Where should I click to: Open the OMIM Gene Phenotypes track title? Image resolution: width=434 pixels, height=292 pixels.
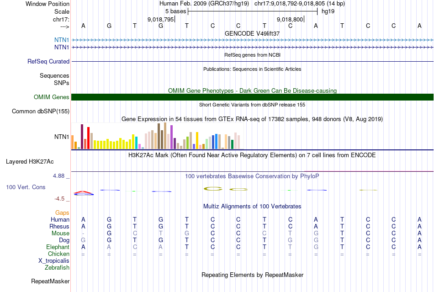pyautogui.click(x=252, y=91)
